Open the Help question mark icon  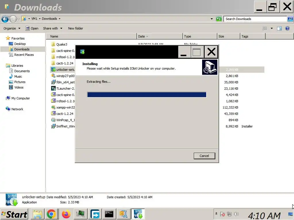tap(287, 28)
